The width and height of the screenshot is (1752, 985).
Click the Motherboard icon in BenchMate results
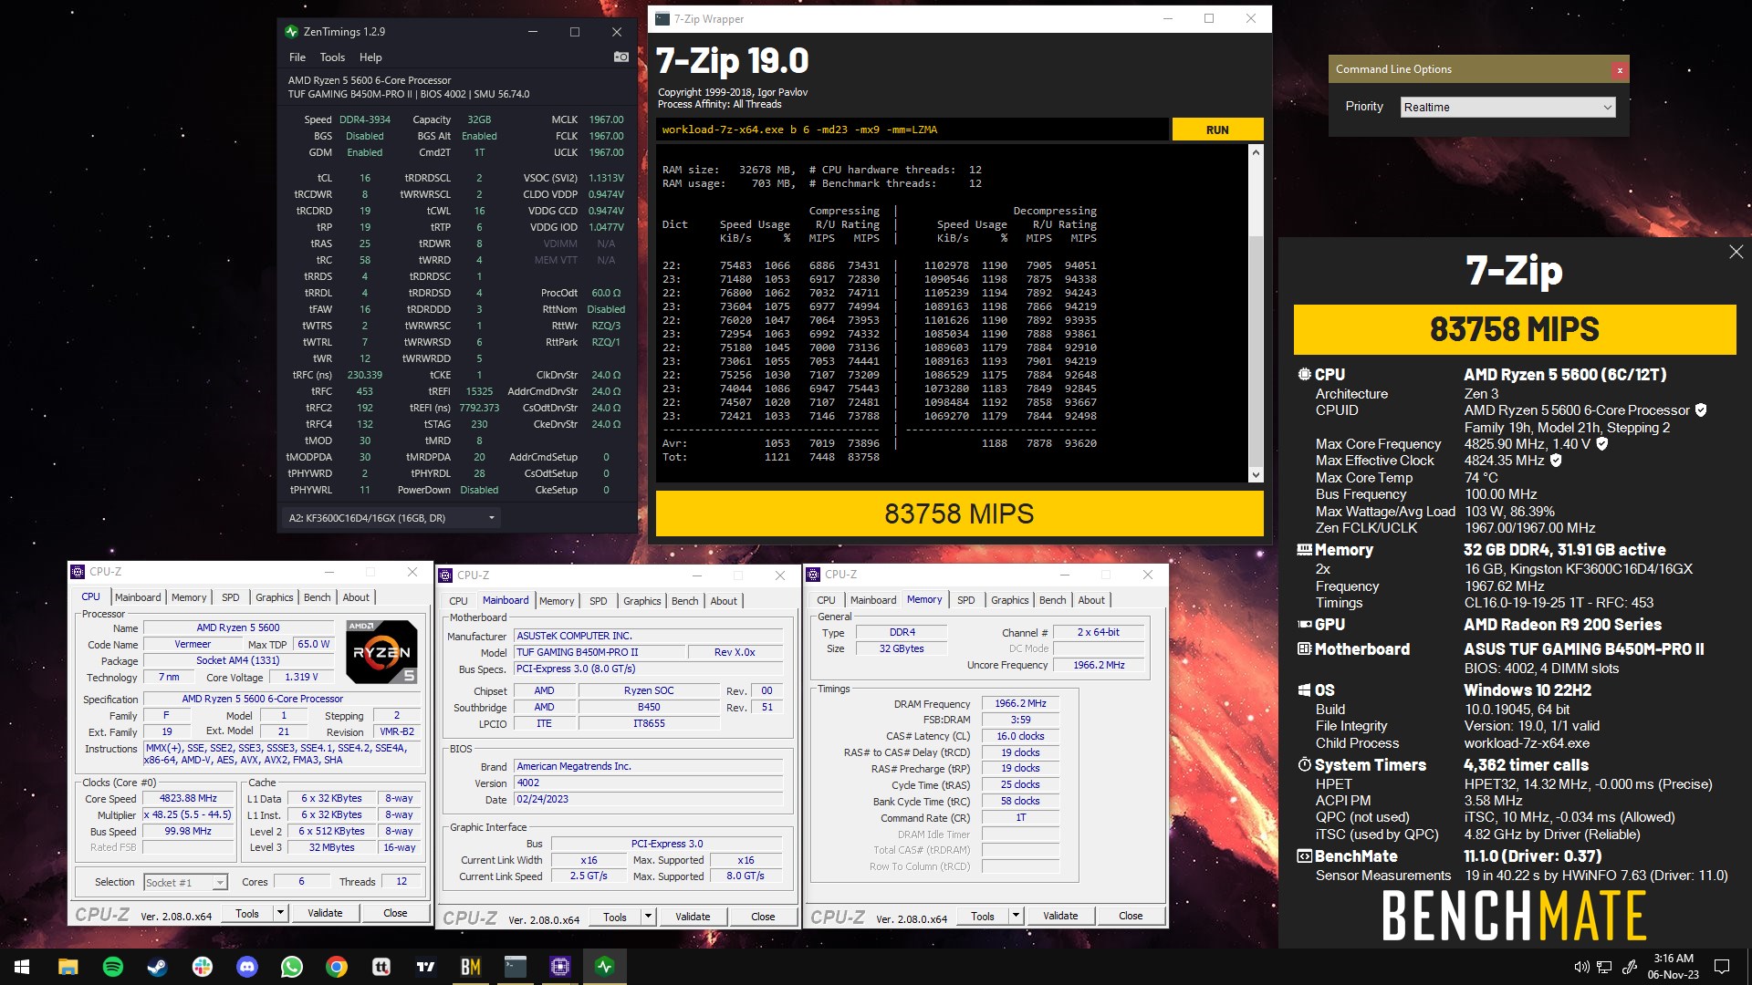1305,649
